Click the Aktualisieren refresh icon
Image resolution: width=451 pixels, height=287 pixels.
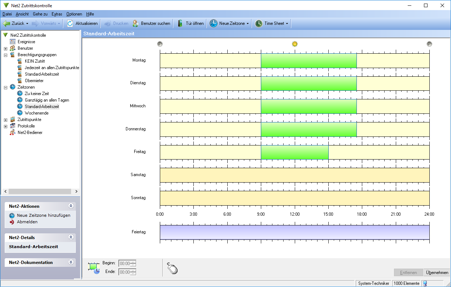pyautogui.click(x=70, y=23)
